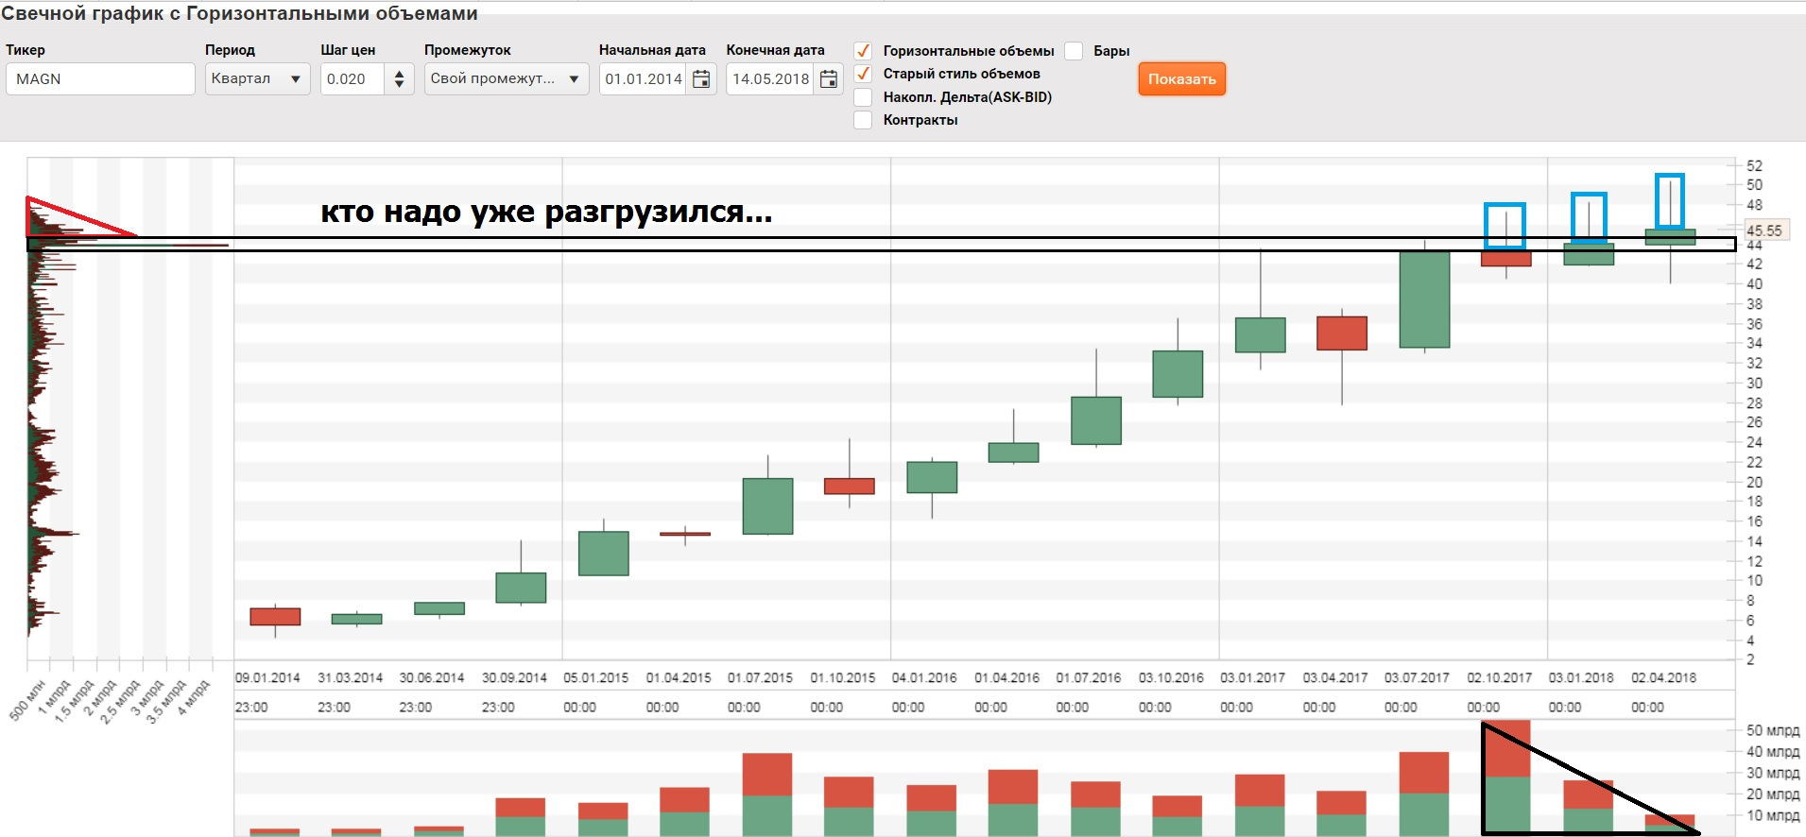Toggle the Старый стиль объемов checkbox
Viewport: 1806px width, 837px height.
863,74
